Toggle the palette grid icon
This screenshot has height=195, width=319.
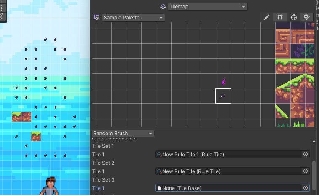point(280,17)
